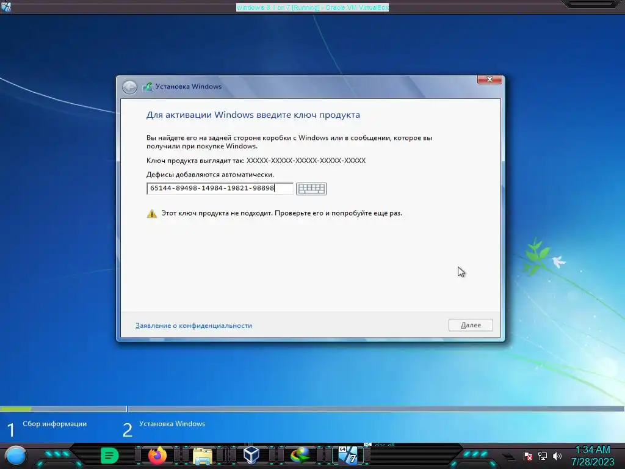The width and height of the screenshot is (625, 469).
Task: Click the Установка Windows dialog title text
Action: pyautogui.click(x=189, y=87)
